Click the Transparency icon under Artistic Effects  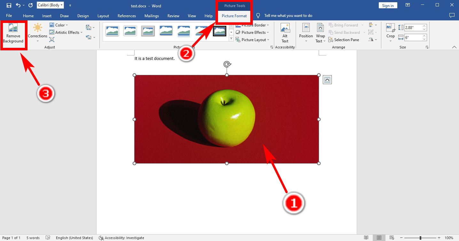tap(52, 40)
